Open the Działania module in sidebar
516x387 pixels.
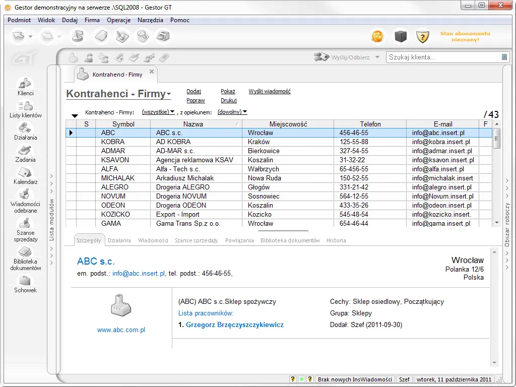pos(26,132)
